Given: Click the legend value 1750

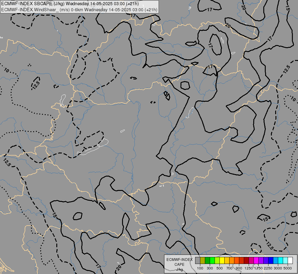Looking at the screenshot, I should pyautogui.click(x=258, y=268).
